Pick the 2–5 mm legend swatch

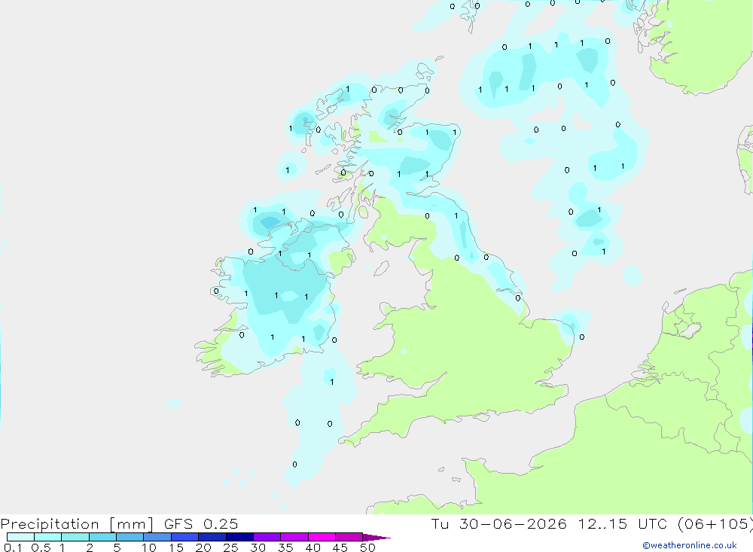click(x=102, y=537)
